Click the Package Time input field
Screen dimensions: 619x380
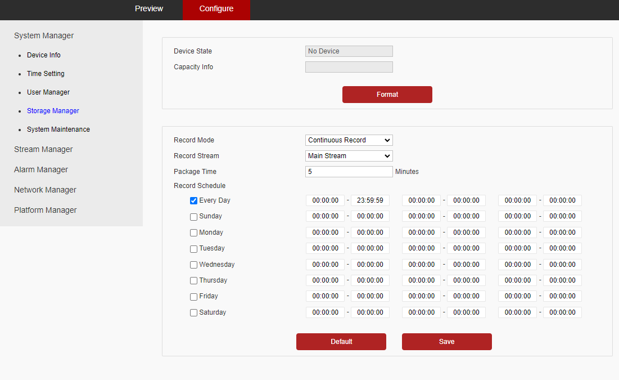349,172
